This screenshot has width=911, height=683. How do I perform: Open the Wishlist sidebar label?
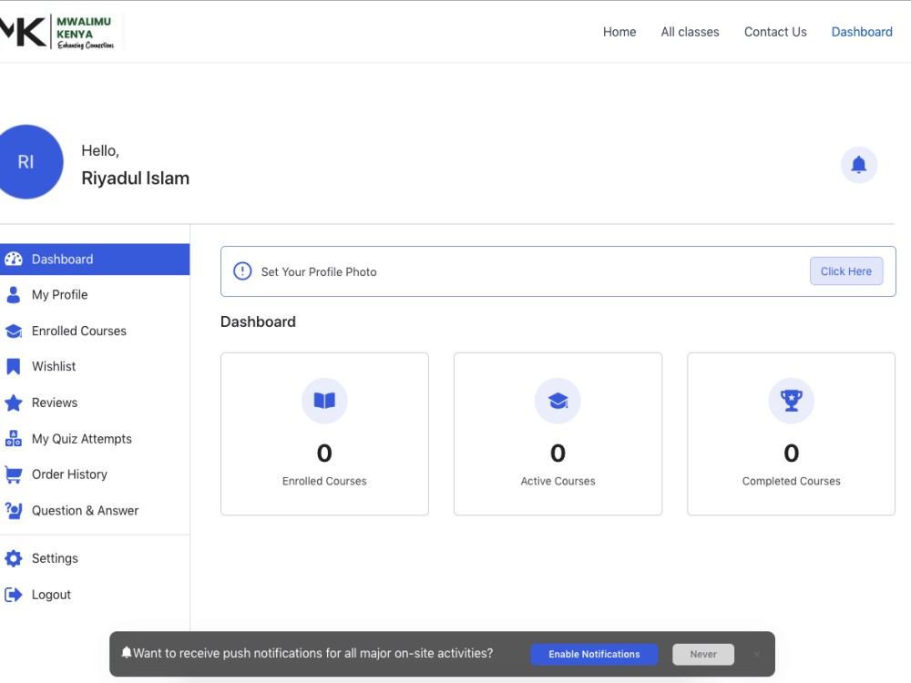coord(54,366)
